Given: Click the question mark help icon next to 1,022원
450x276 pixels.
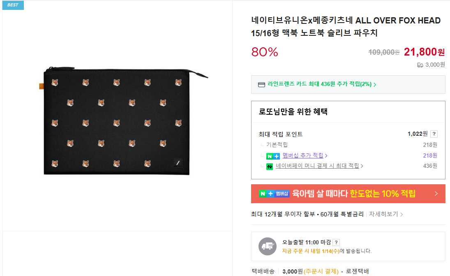Looking at the screenshot, I should [x=434, y=133].
